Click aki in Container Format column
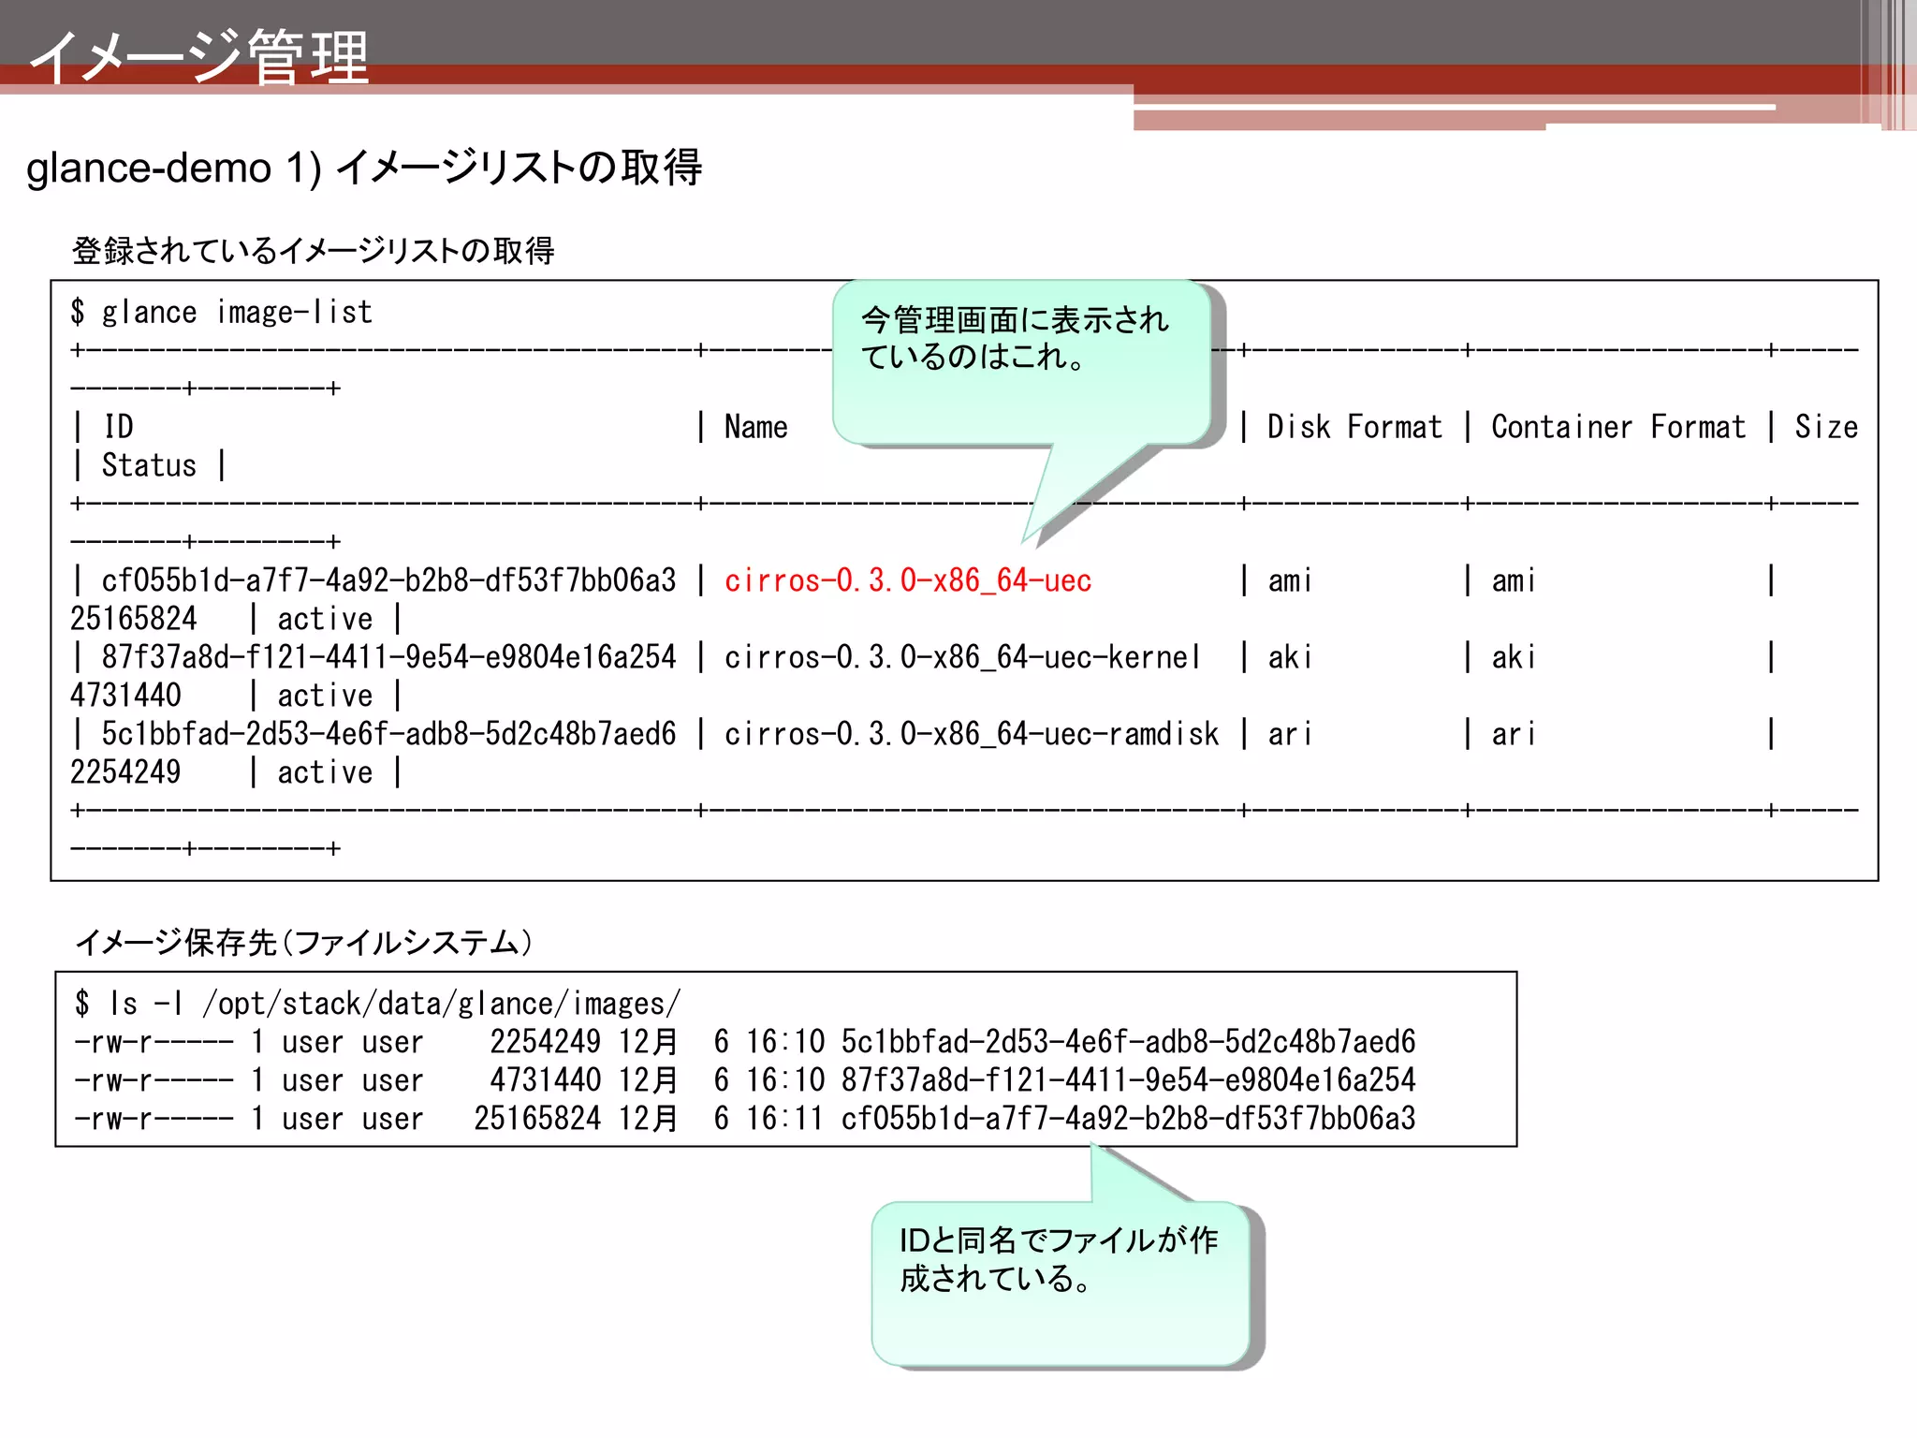1917x1438 pixels. (x=1514, y=657)
